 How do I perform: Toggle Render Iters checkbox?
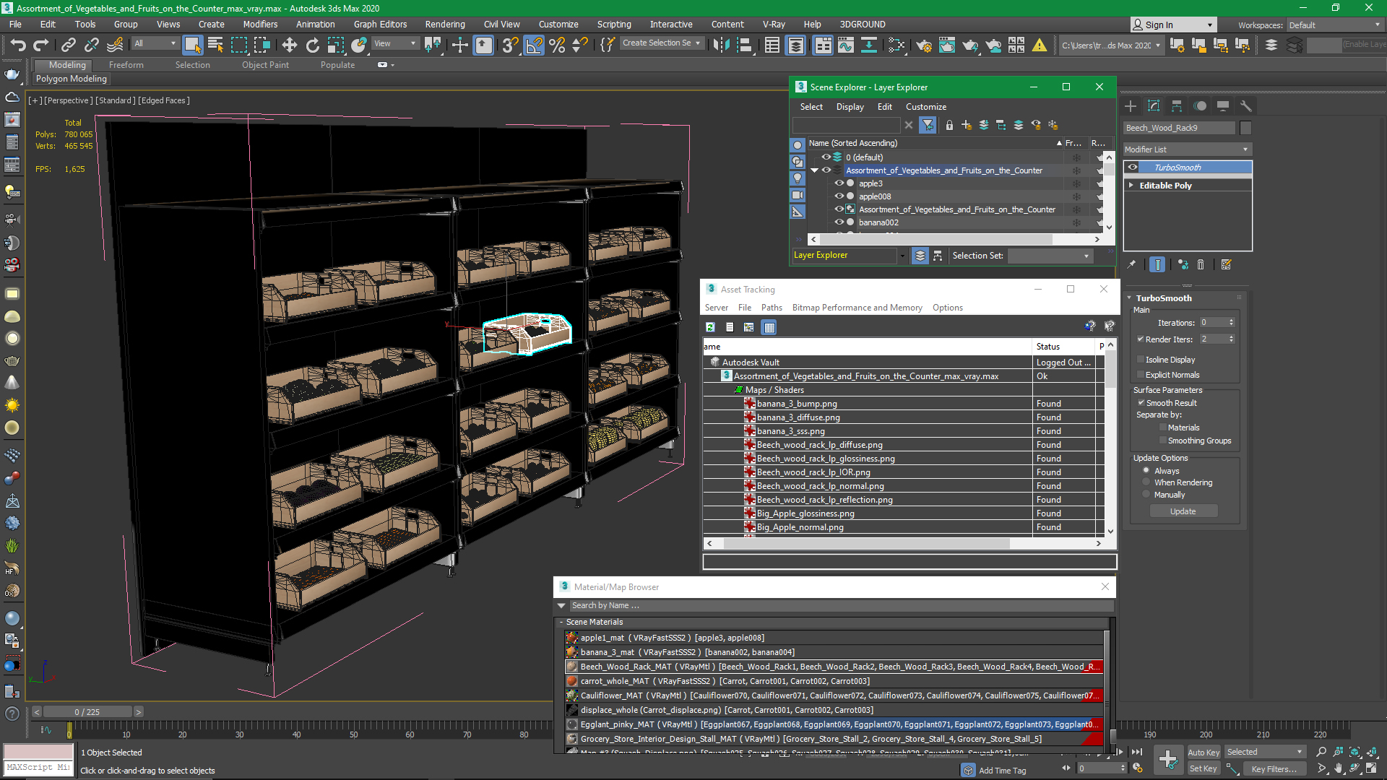1141,339
